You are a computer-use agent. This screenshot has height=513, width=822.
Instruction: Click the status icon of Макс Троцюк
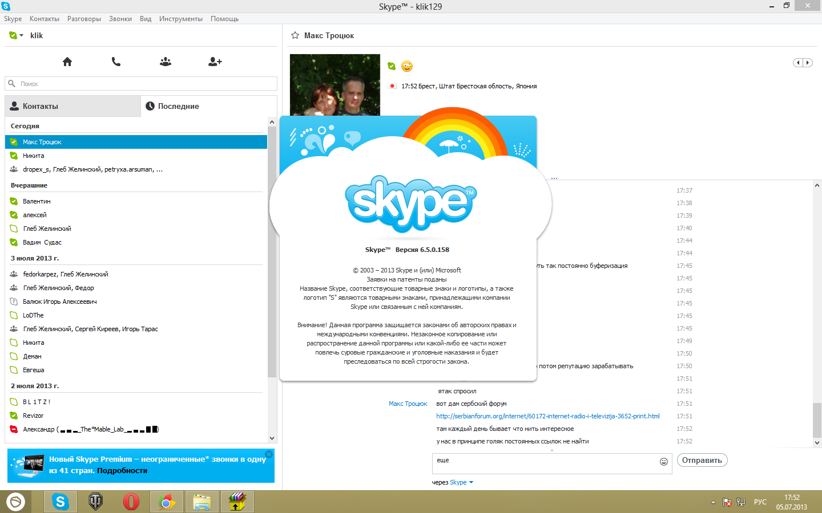(14, 142)
